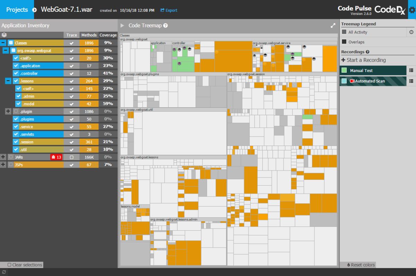The height and width of the screenshot is (276, 416).
Task: Collapse the Classes tree node
Action: click(3, 43)
